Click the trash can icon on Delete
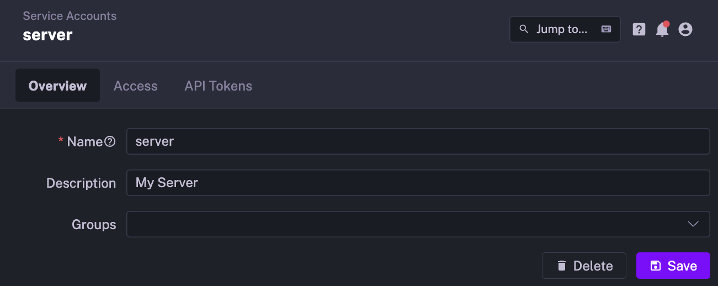718x286 pixels. (562, 266)
